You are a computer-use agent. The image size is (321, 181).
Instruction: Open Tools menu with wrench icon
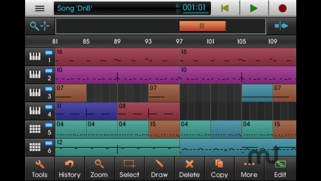click(x=40, y=169)
